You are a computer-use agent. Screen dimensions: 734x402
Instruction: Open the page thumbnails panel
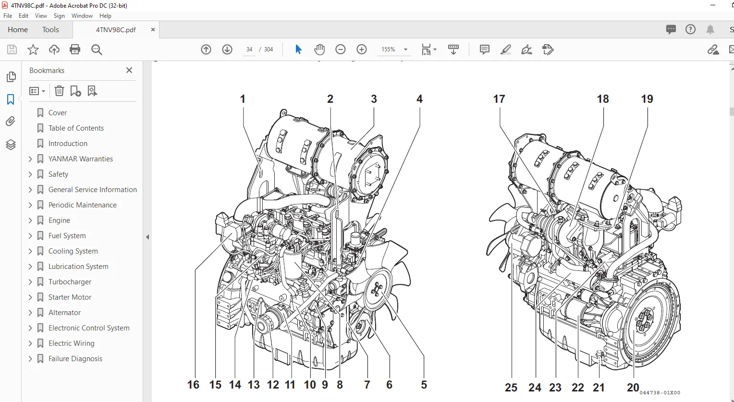11,77
